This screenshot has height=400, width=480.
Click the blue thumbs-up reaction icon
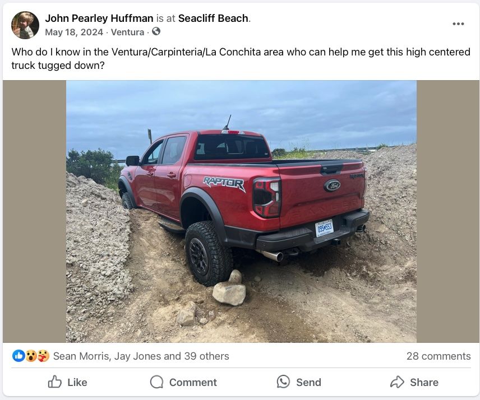(19, 356)
